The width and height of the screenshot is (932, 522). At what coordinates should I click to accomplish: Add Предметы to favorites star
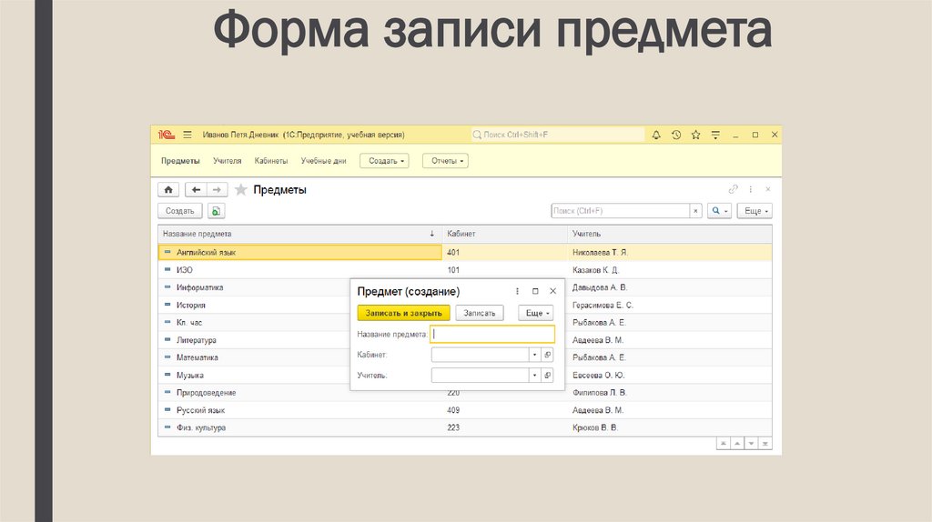pos(240,189)
